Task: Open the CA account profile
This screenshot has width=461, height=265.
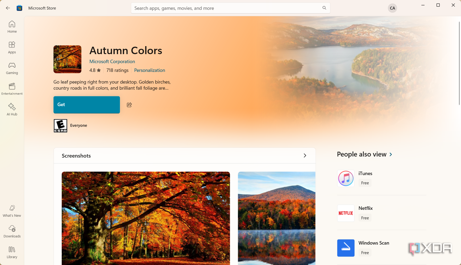Action: pyautogui.click(x=392, y=8)
